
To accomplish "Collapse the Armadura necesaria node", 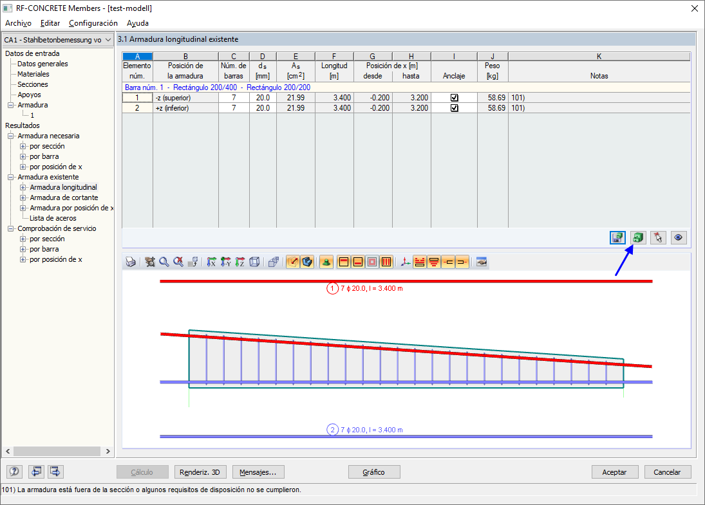I will click(10, 136).
